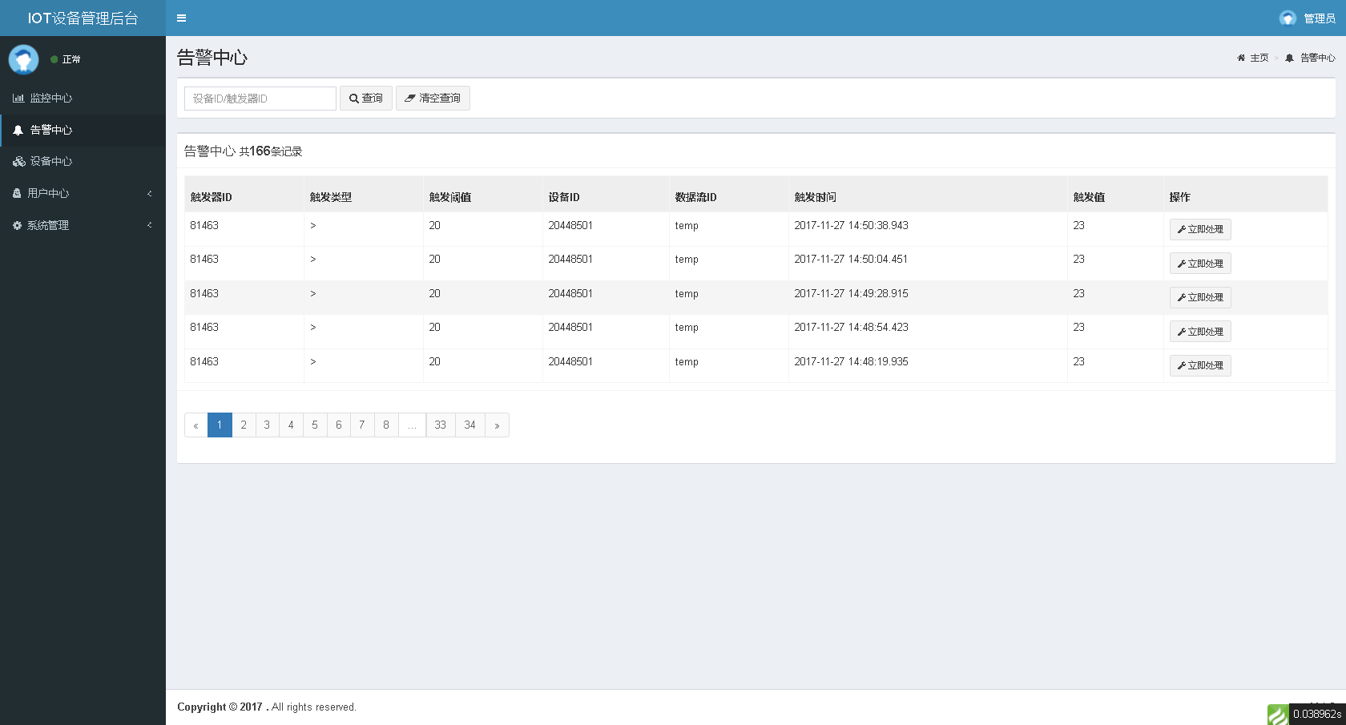The width and height of the screenshot is (1346, 725).
Task: Click 立即处理 for the 14:48:19.935 alarm
Action: coord(1200,365)
